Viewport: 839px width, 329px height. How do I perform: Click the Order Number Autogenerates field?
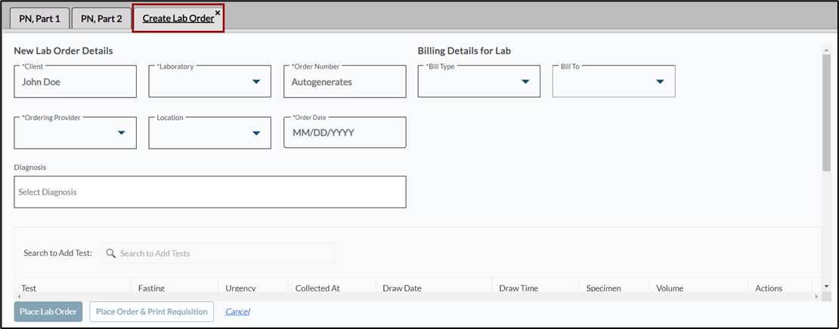[345, 81]
